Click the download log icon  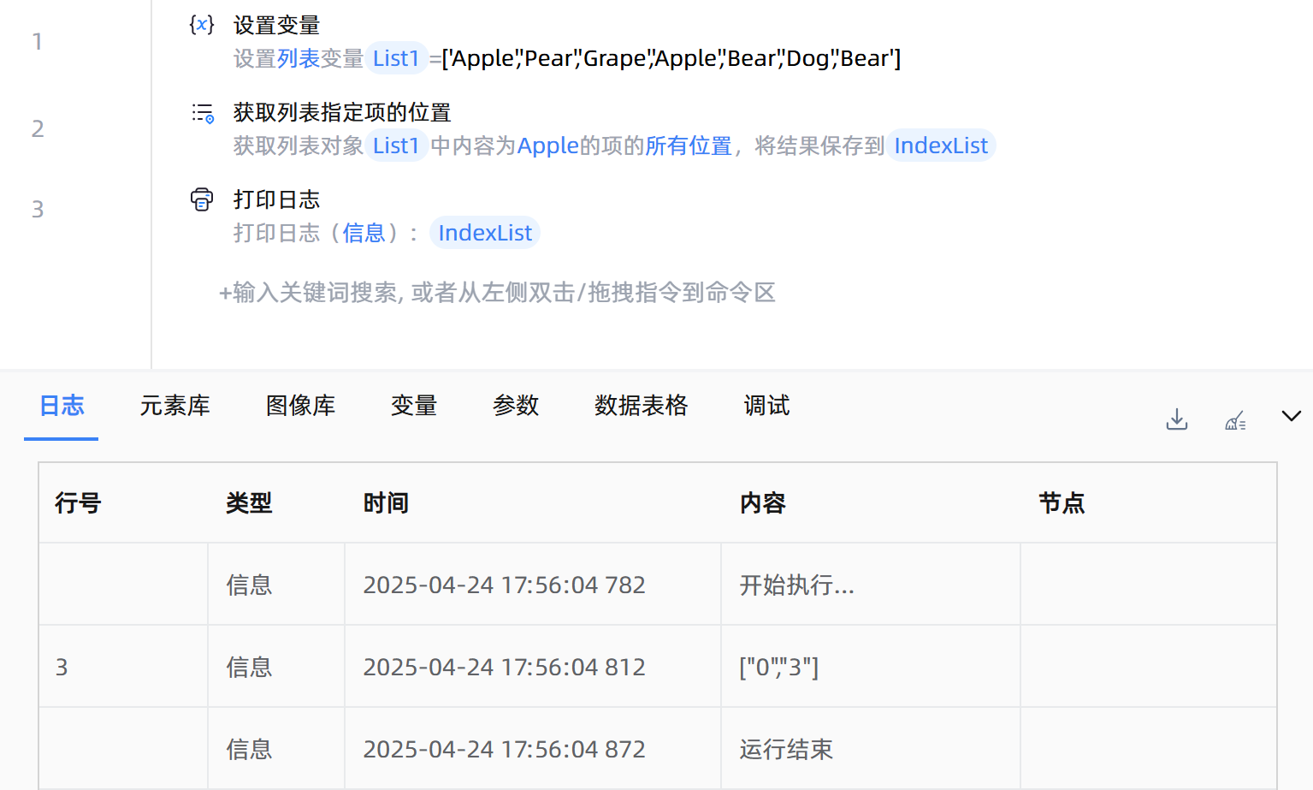[x=1177, y=419]
